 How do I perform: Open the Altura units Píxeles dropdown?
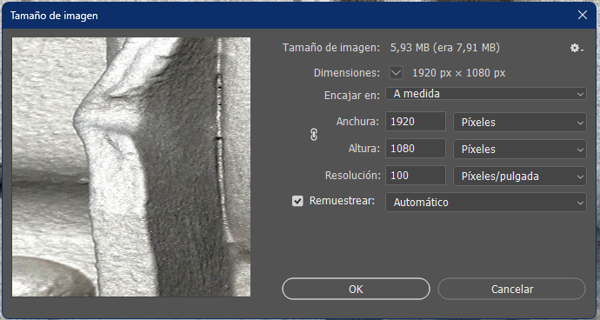(520, 149)
